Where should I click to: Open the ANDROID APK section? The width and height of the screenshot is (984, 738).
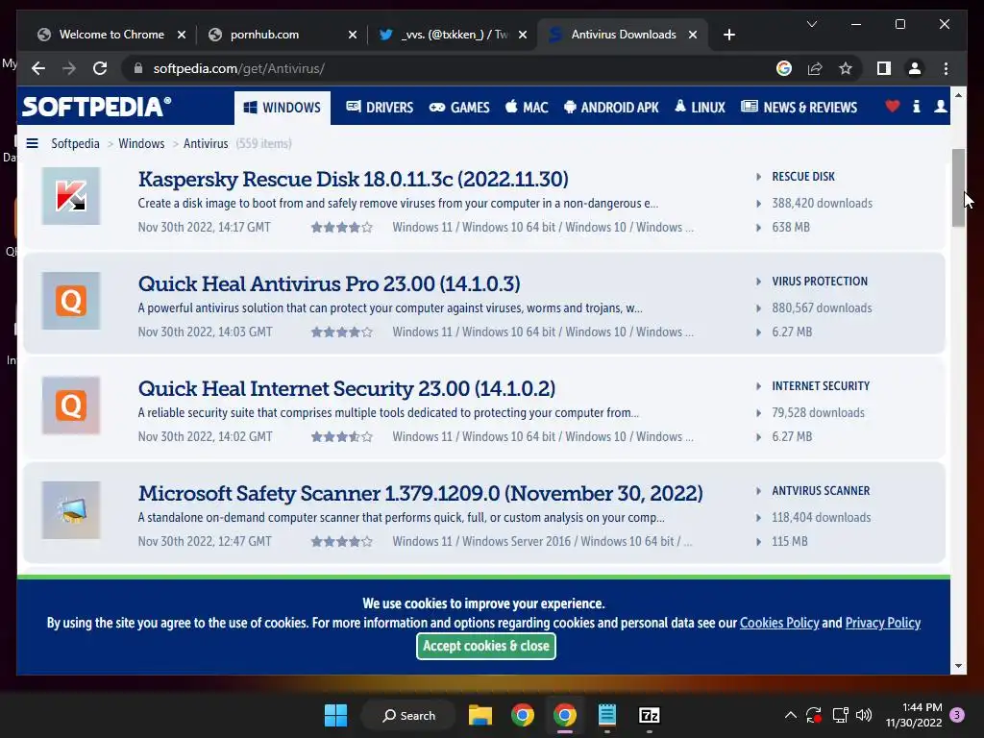[611, 108]
